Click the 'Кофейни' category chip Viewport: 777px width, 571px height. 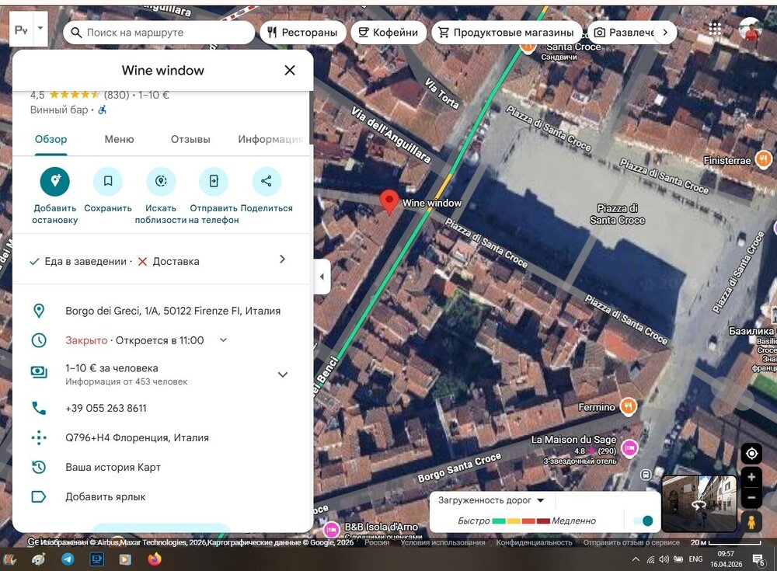[x=388, y=33]
